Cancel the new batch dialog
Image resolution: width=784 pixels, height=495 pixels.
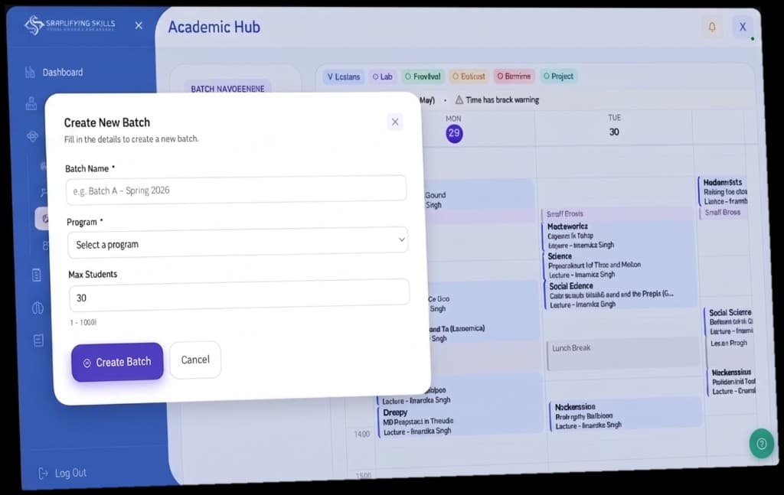click(195, 360)
